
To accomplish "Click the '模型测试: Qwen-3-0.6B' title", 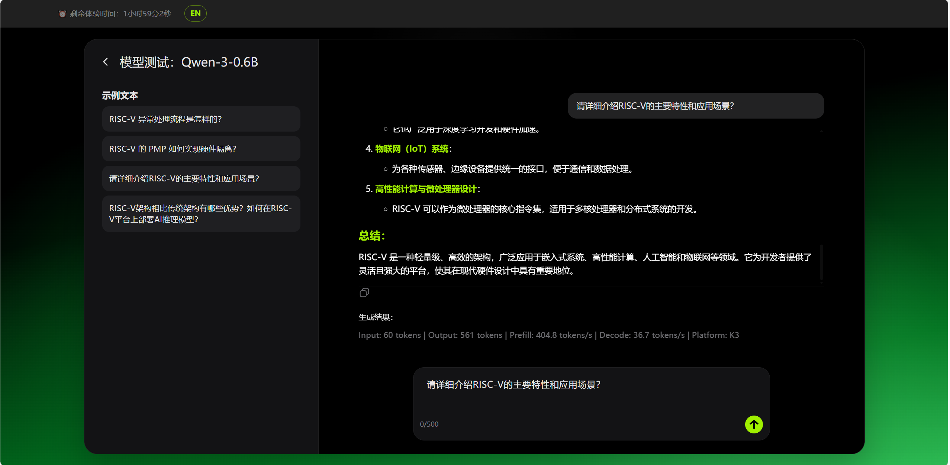I will coord(189,62).
